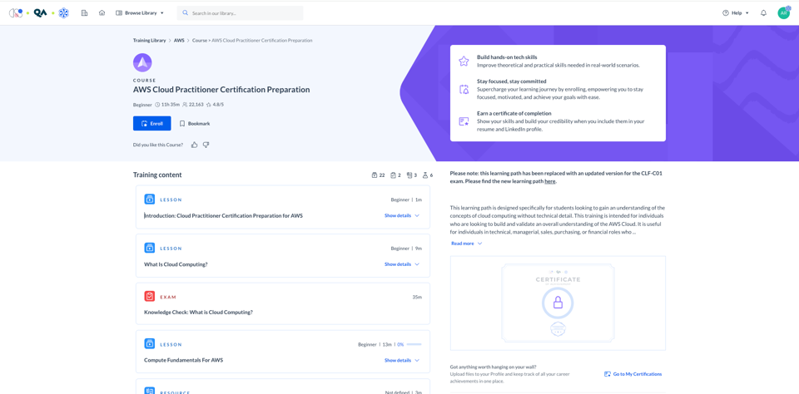The image size is (799, 394).
Task: Click the certificate icon beside Earn a certificate
Action: coord(464,121)
